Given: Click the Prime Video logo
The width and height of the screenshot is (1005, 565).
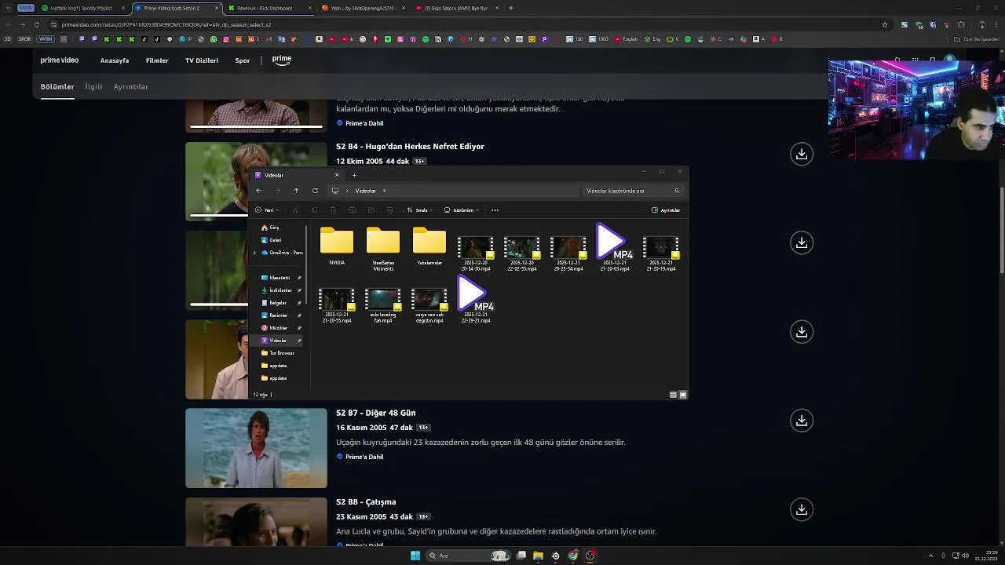Looking at the screenshot, I should 60,60.
